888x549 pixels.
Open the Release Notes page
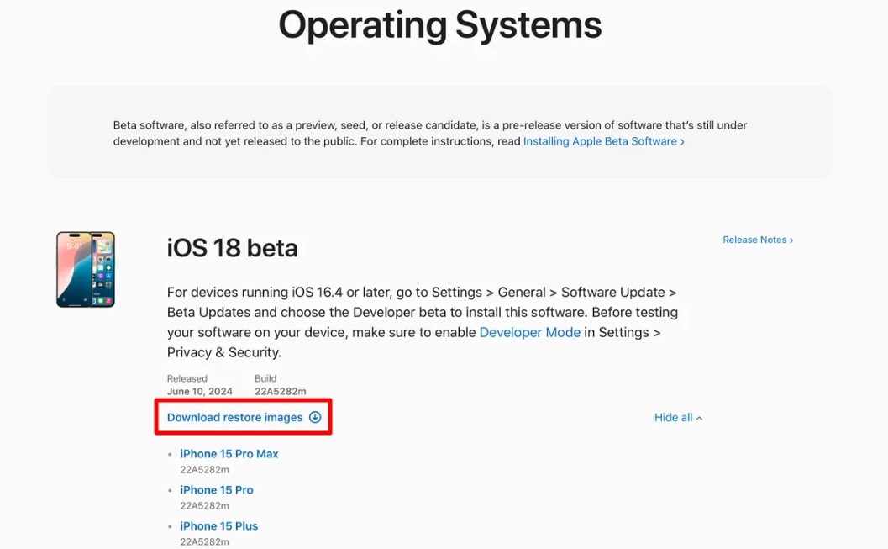tap(754, 240)
